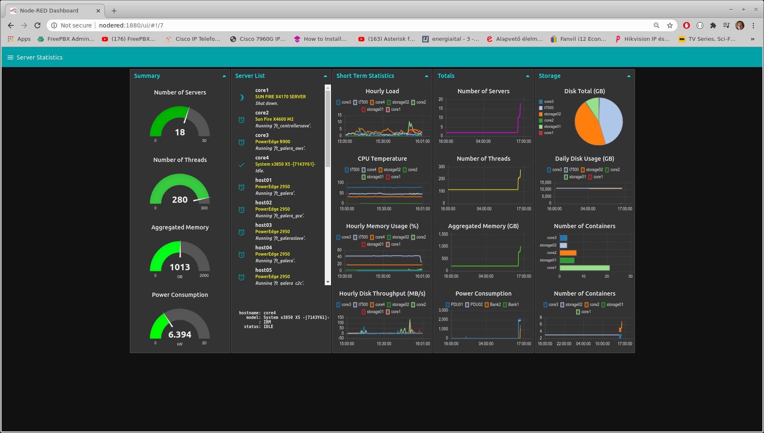Toggle storage02 in Hourly Disk Throughput legend

click(398, 305)
